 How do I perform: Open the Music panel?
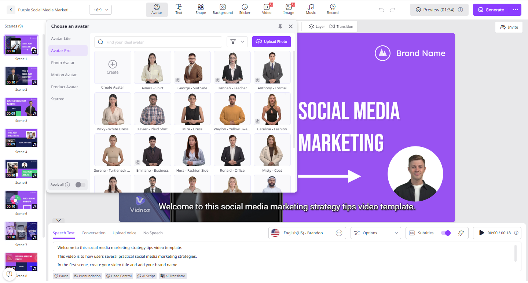click(x=311, y=10)
